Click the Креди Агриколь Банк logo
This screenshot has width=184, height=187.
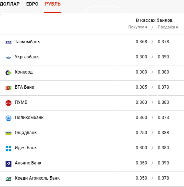click(8, 179)
